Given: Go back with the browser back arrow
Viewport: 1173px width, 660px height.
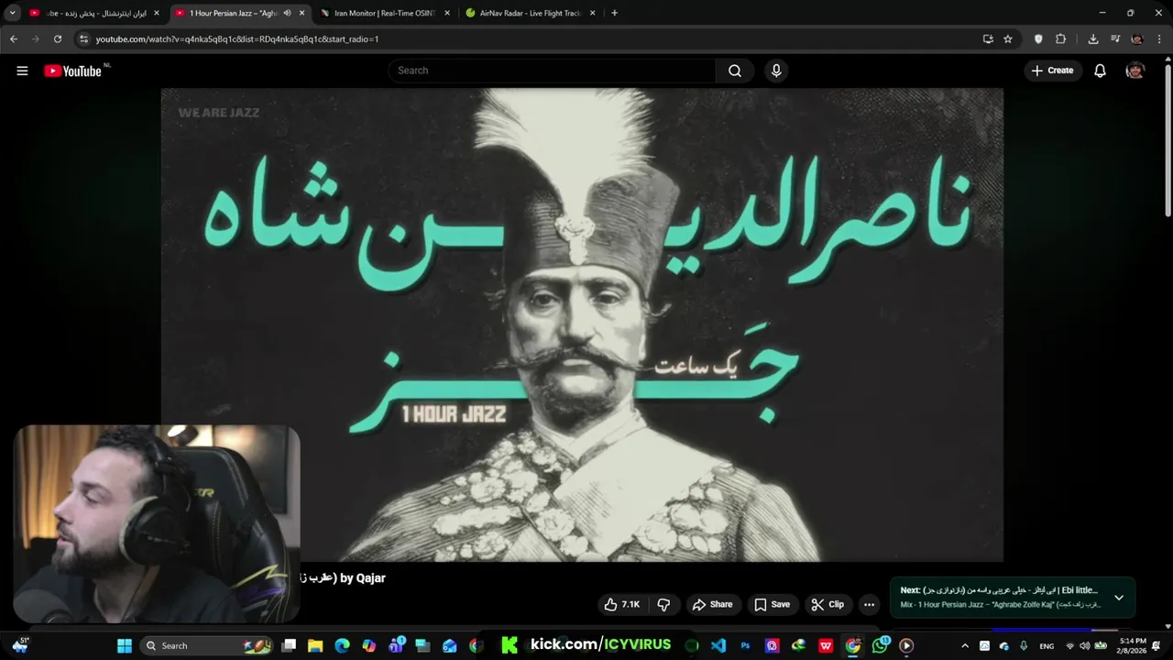Looking at the screenshot, I should point(14,38).
